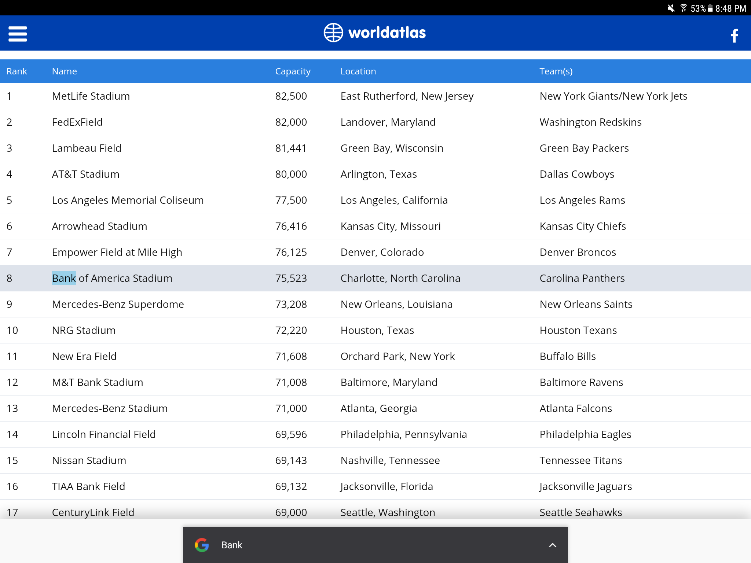Expand the Bank search panel chevron
Screen dimensions: 751x563
pos(553,545)
